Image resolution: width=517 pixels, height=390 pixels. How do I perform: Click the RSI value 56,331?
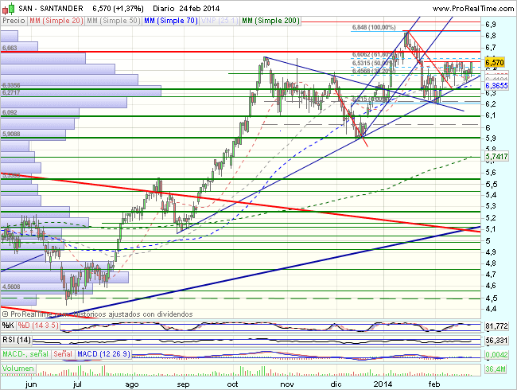[496, 340]
